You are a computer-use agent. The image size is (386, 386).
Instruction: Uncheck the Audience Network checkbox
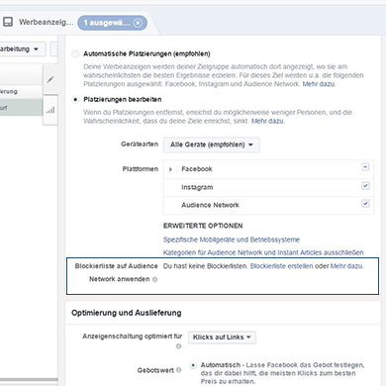pyautogui.click(x=365, y=203)
